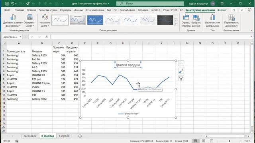
Task: Click the legend entry Продано март
Action: point(128,114)
